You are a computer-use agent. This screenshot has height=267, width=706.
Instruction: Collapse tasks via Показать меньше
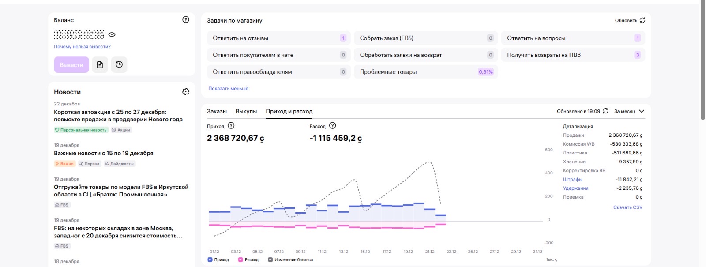[228, 88]
